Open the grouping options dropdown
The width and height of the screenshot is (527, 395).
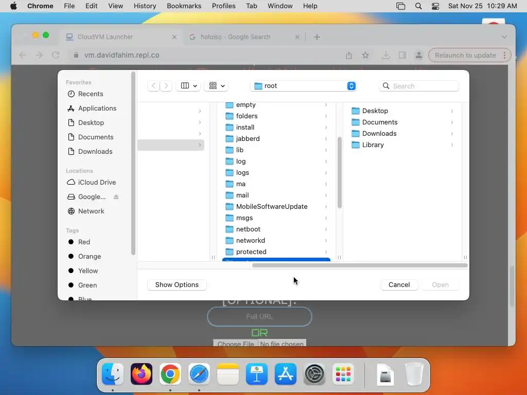[x=217, y=86]
